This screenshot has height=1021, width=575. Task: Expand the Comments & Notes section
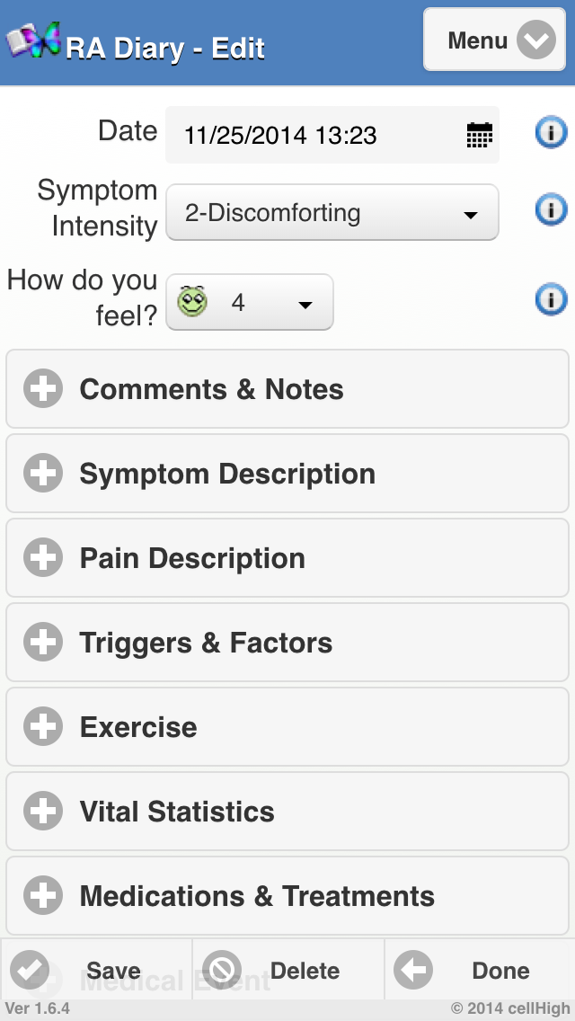tap(287, 389)
